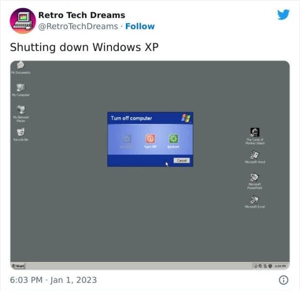Click the tweet info circle icon
Image resolution: width=300 pixels, height=291 pixels.
284,280
